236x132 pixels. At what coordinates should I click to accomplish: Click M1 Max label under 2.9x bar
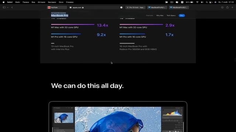[133, 27]
